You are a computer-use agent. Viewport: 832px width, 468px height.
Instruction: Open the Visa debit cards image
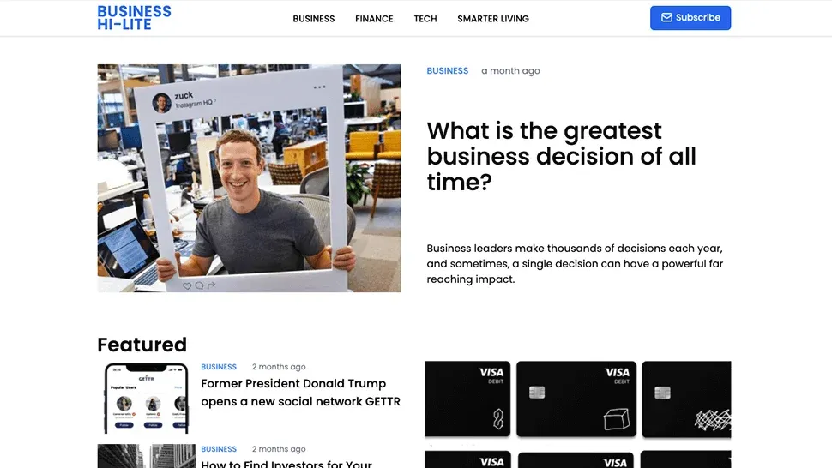point(578,415)
